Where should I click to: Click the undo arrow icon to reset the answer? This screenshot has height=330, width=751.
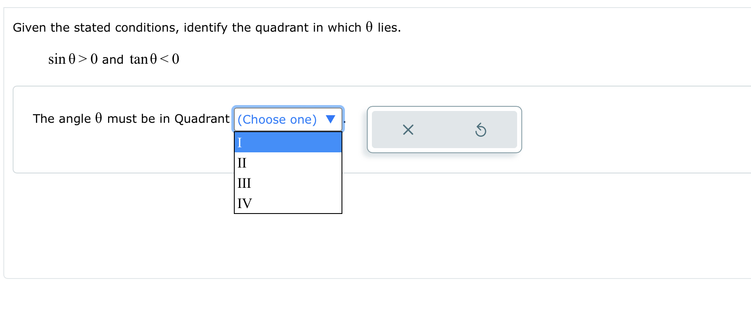(481, 130)
